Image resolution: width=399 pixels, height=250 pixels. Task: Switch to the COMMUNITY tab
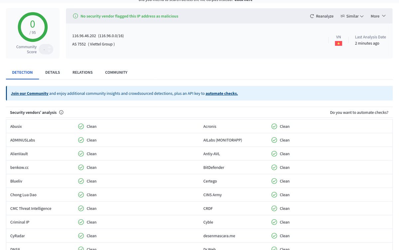[x=116, y=72]
